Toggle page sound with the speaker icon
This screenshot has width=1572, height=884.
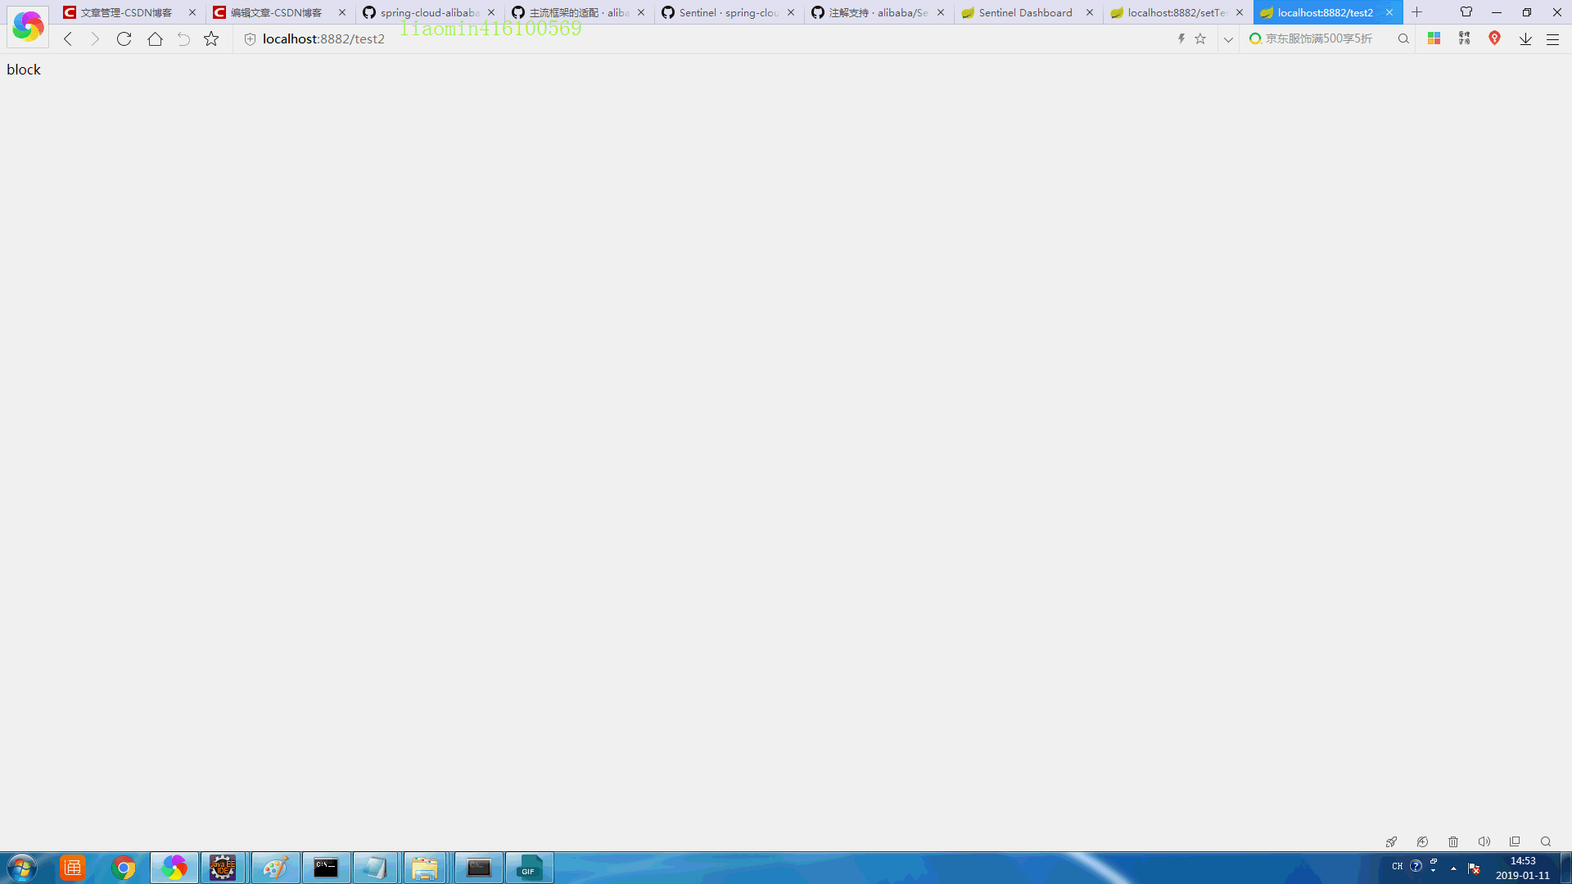click(1484, 841)
